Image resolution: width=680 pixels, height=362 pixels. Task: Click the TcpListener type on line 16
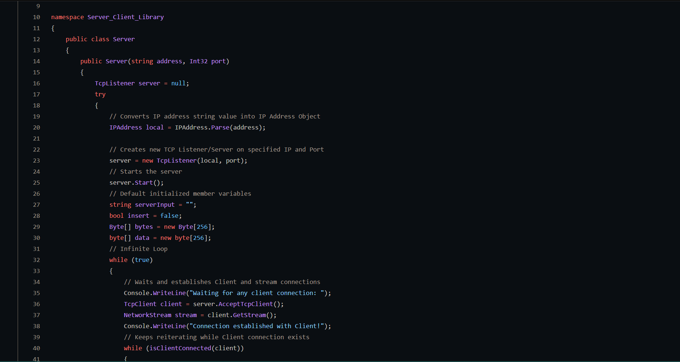pyautogui.click(x=115, y=84)
